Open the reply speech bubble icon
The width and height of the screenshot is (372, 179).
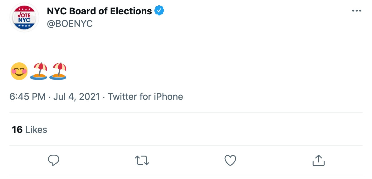(x=54, y=160)
